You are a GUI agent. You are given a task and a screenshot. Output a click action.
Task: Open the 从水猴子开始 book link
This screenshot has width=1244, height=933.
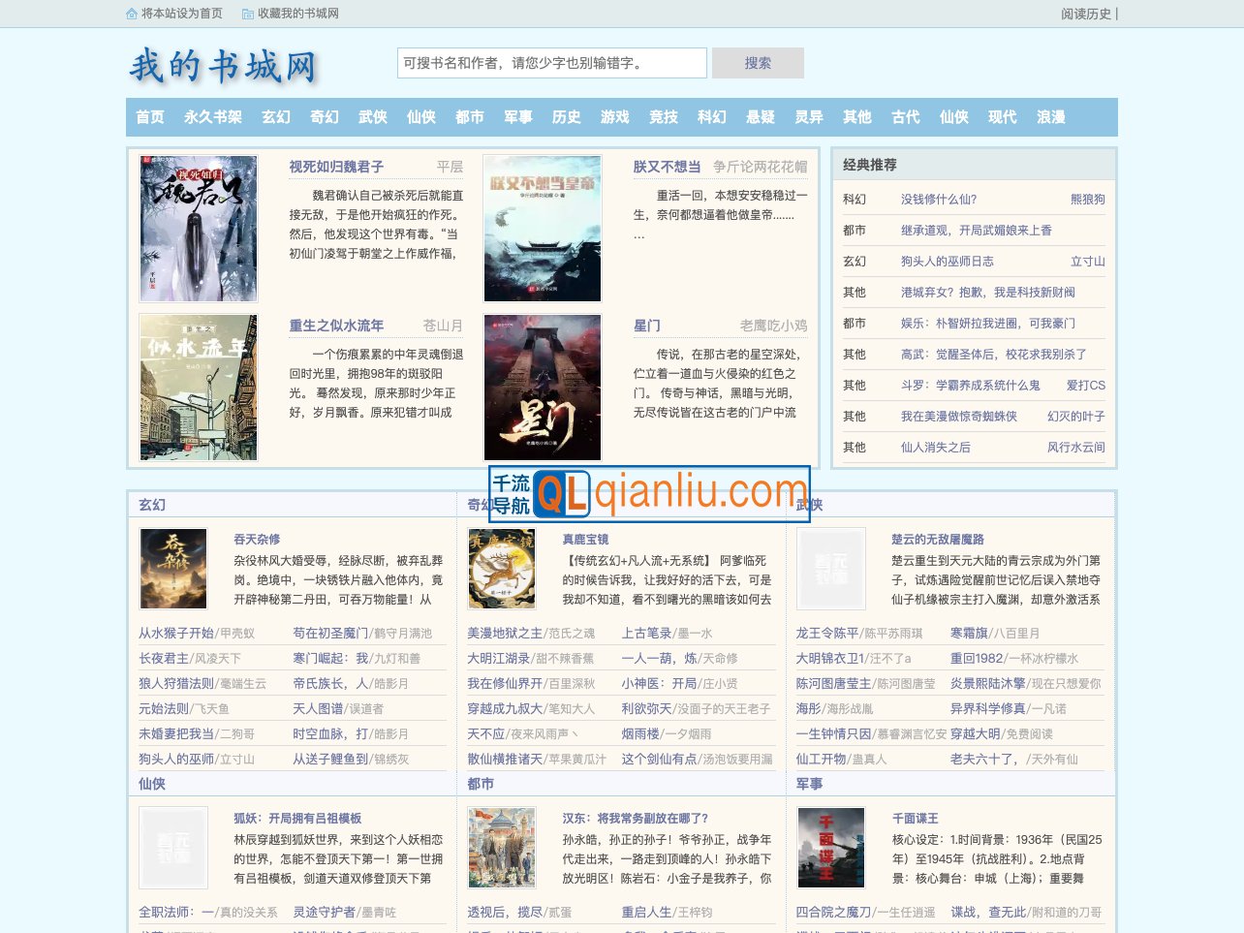[x=175, y=633]
